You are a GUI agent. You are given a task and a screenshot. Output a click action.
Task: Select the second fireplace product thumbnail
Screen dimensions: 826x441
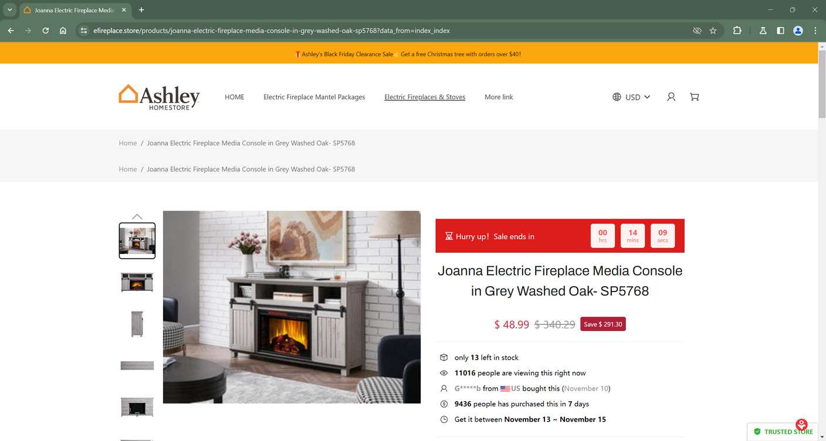(x=137, y=282)
